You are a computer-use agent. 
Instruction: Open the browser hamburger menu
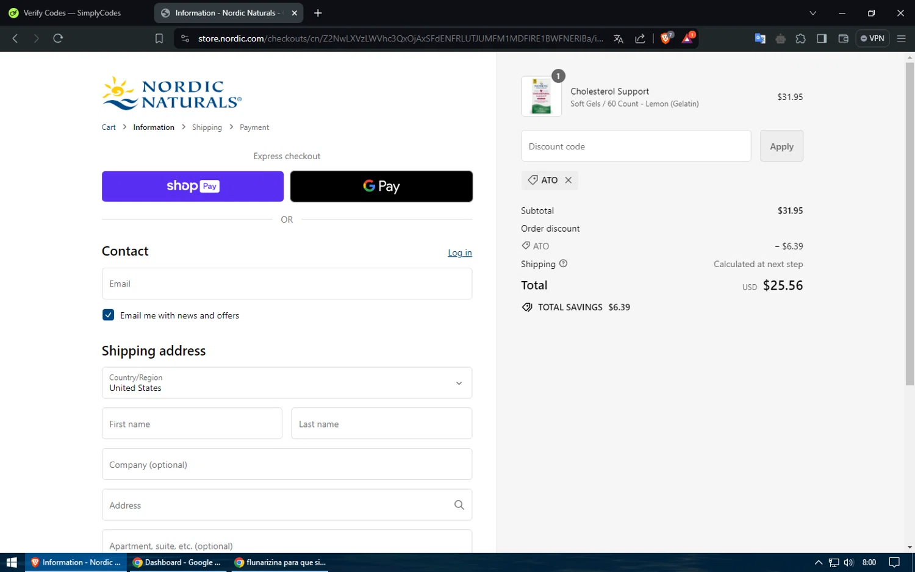901,38
